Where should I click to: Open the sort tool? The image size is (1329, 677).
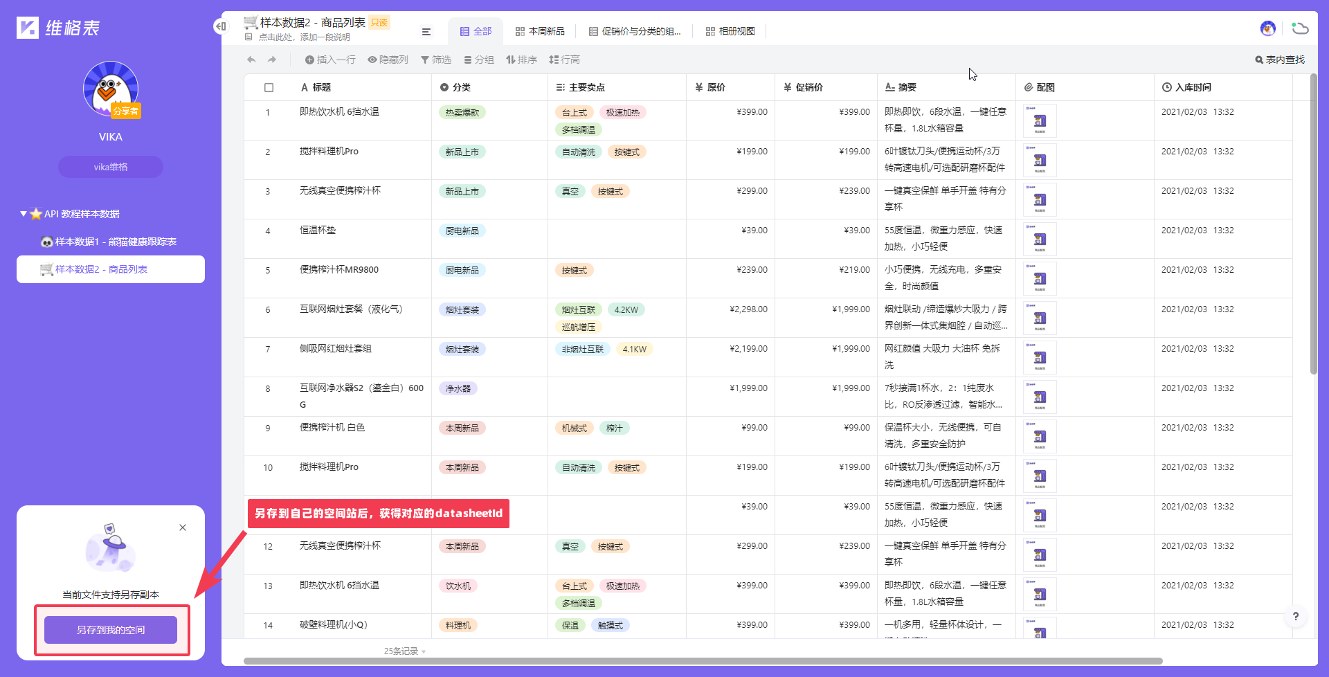521,60
